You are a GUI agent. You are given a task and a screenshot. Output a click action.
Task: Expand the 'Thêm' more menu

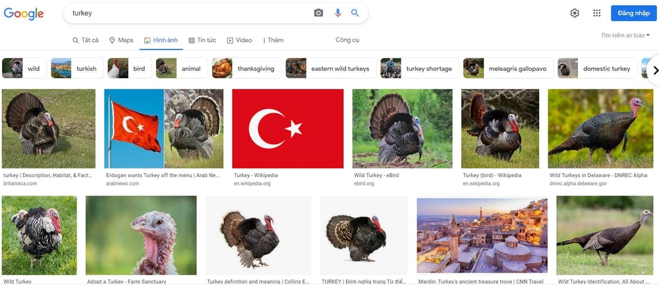pyautogui.click(x=273, y=40)
